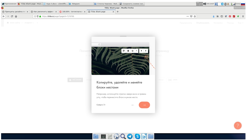Go back with the grey previous-slide arrow

[x=133, y=105]
